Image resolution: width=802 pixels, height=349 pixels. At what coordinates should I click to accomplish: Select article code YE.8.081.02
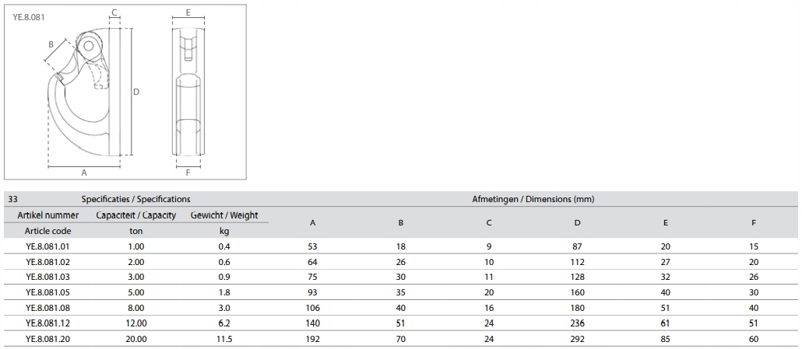(48, 261)
